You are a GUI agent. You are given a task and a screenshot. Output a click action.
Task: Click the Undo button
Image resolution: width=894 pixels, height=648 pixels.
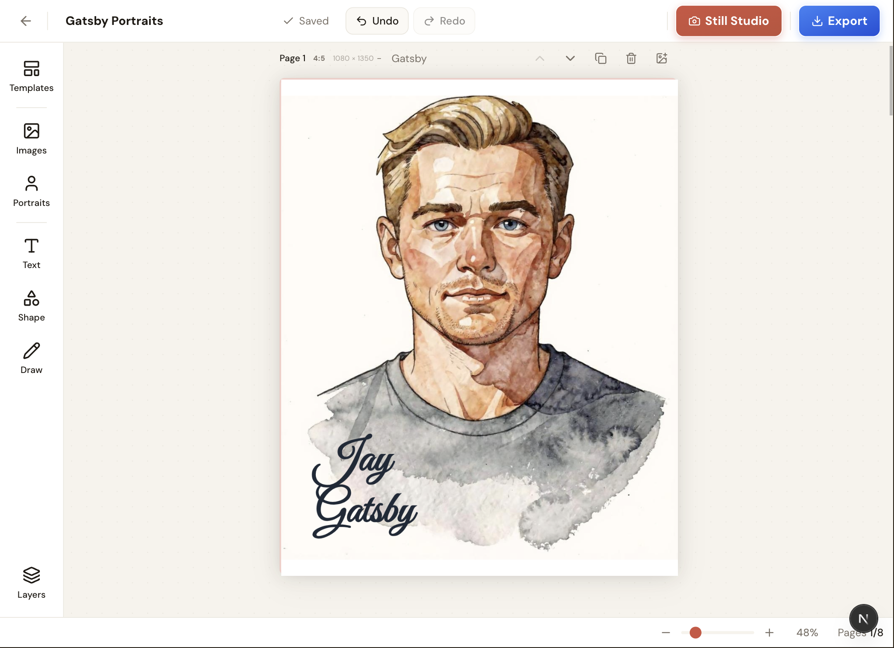(x=377, y=21)
